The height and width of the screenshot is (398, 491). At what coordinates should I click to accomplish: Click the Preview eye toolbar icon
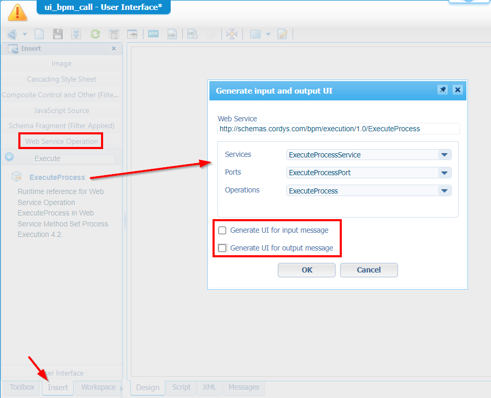(132, 34)
